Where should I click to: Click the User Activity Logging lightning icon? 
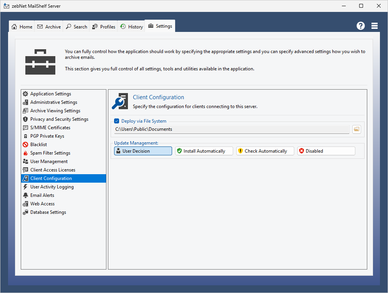click(25, 187)
